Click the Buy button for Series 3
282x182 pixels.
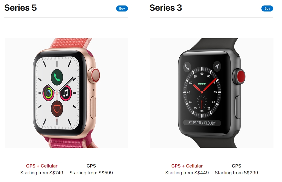click(x=267, y=8)
